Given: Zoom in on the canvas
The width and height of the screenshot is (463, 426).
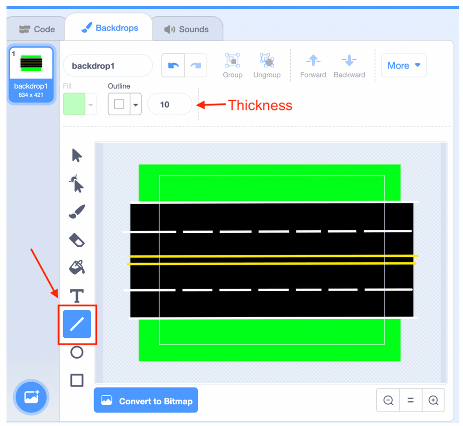Looking at the screenshot, I should 433,400.
